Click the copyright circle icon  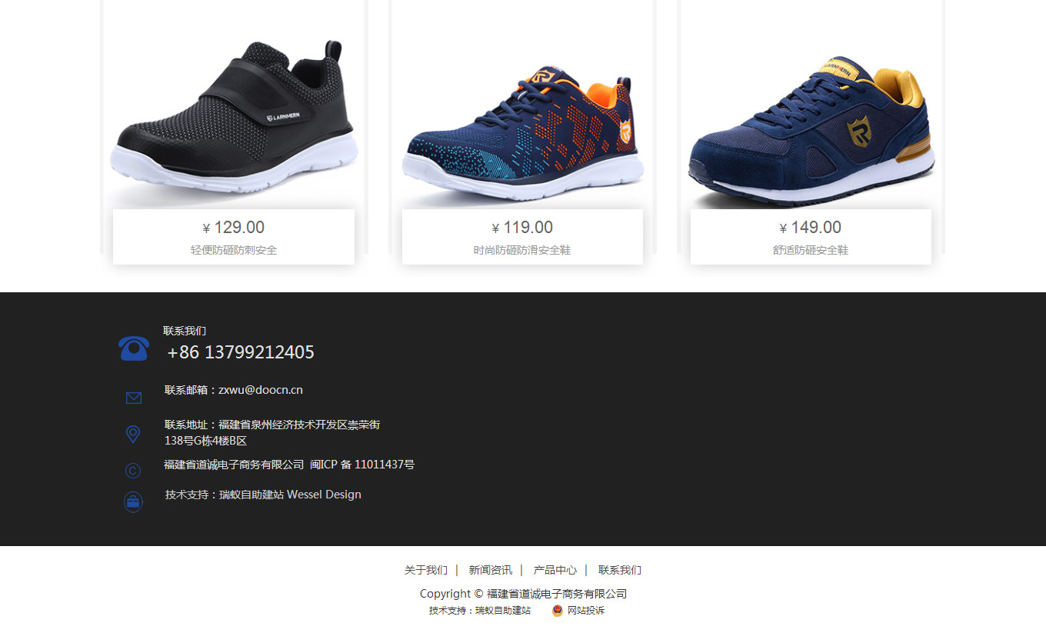[133, 471]
